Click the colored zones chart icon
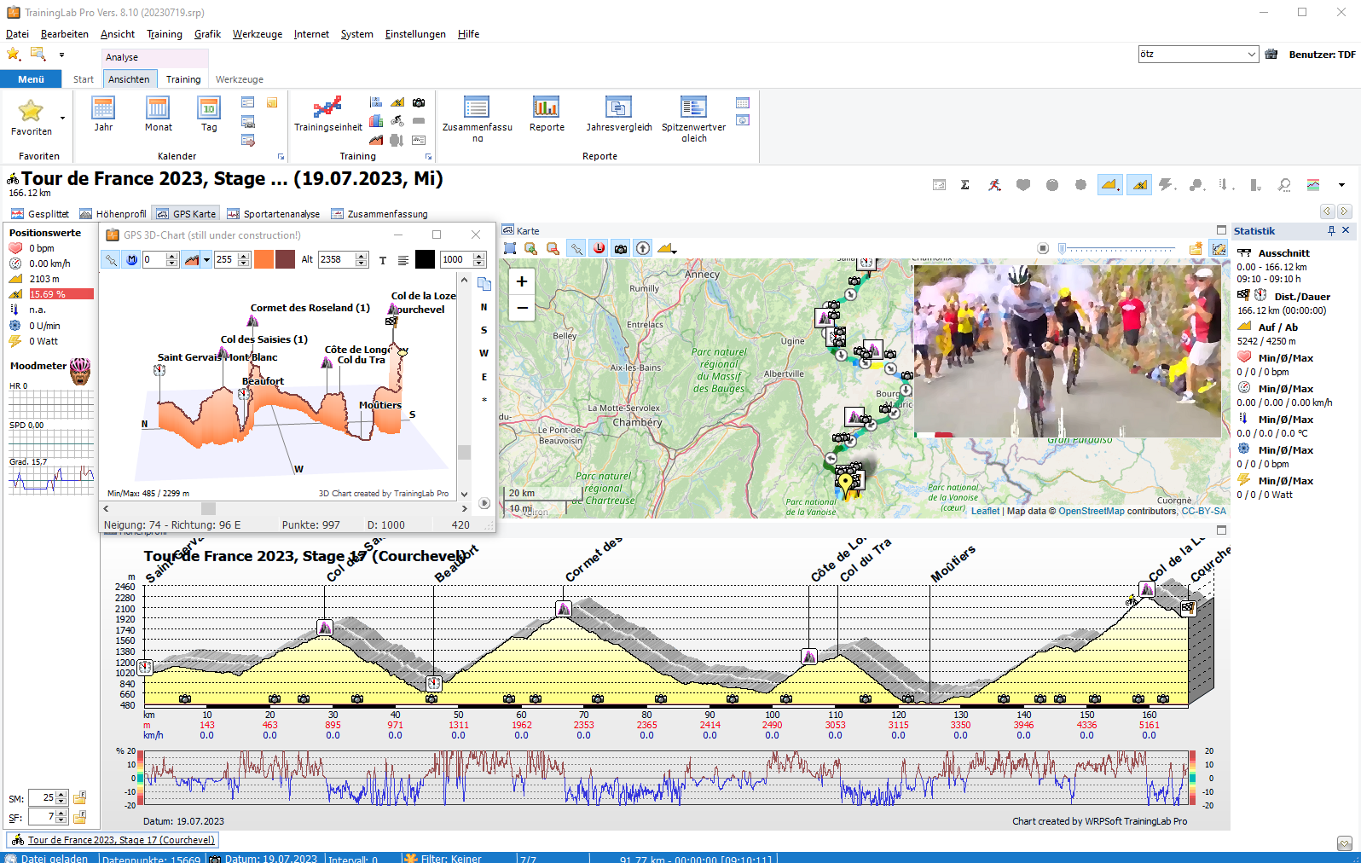1361x863 pixels. tap(1313, 185)
